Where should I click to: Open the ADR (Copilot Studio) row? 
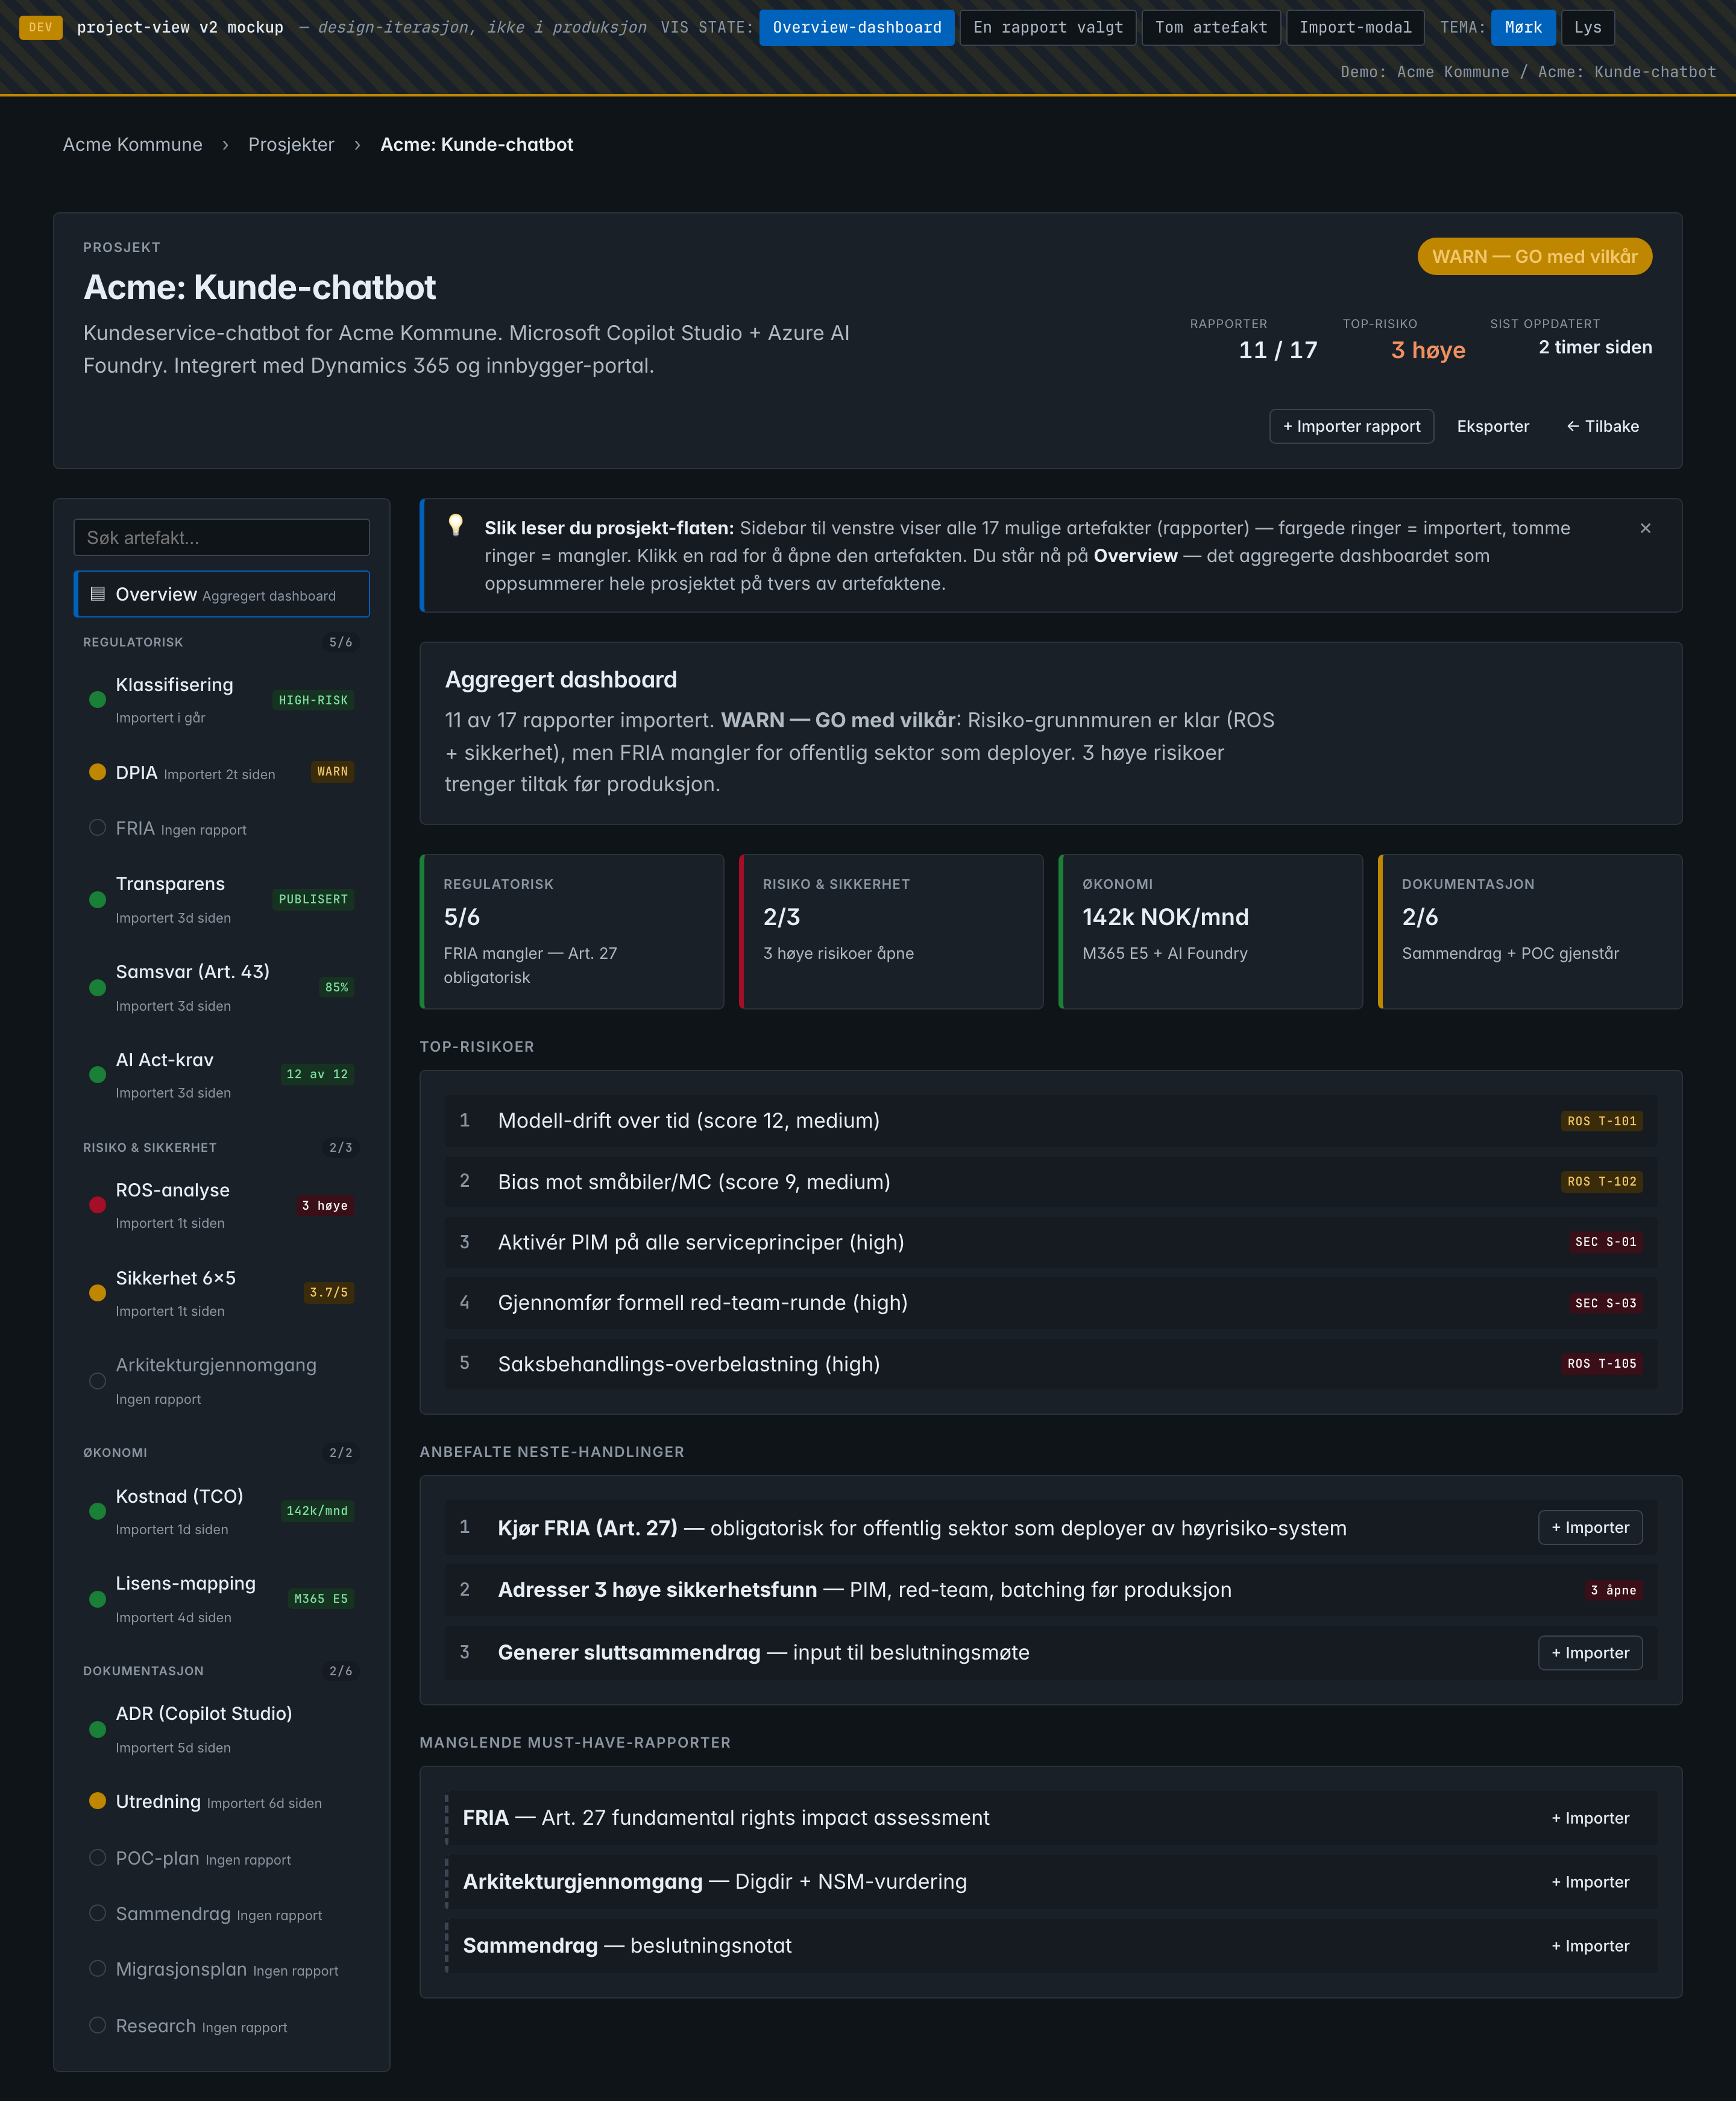221,1729
